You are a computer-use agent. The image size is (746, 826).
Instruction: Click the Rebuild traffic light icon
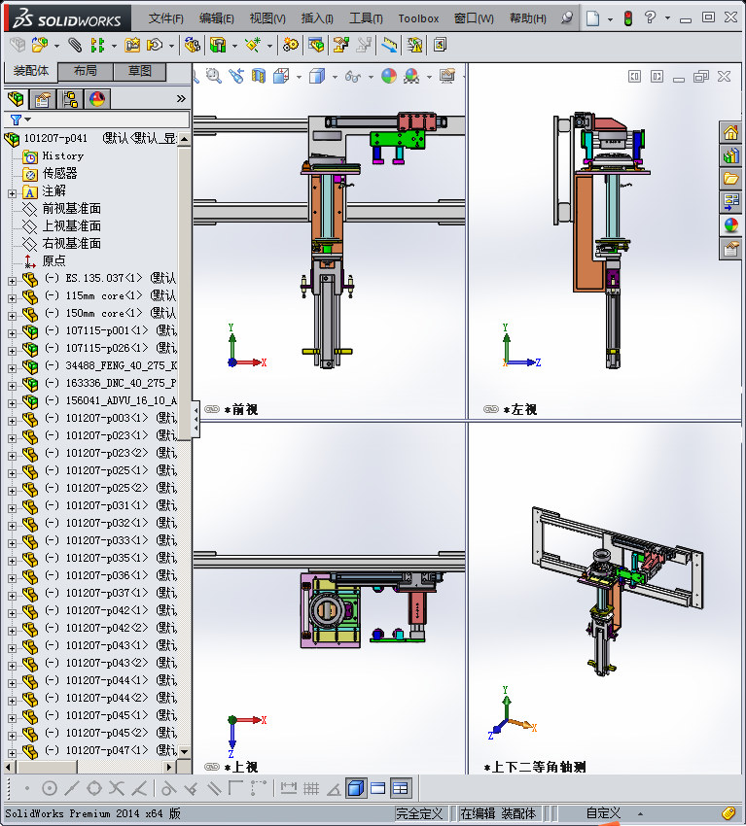[628, 18]
